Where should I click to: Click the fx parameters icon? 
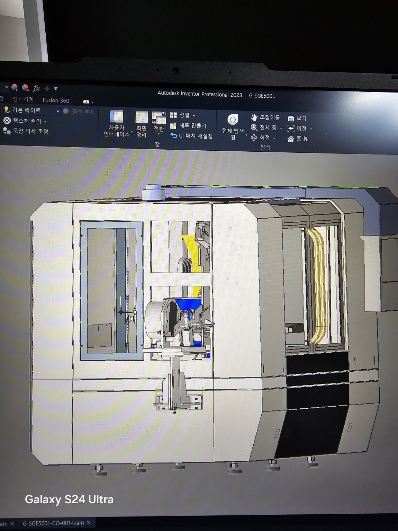pyautogui.click(x=36, y=88)
